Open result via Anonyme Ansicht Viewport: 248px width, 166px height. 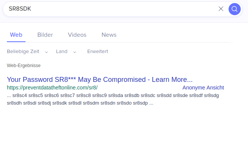tap(203, 88)
